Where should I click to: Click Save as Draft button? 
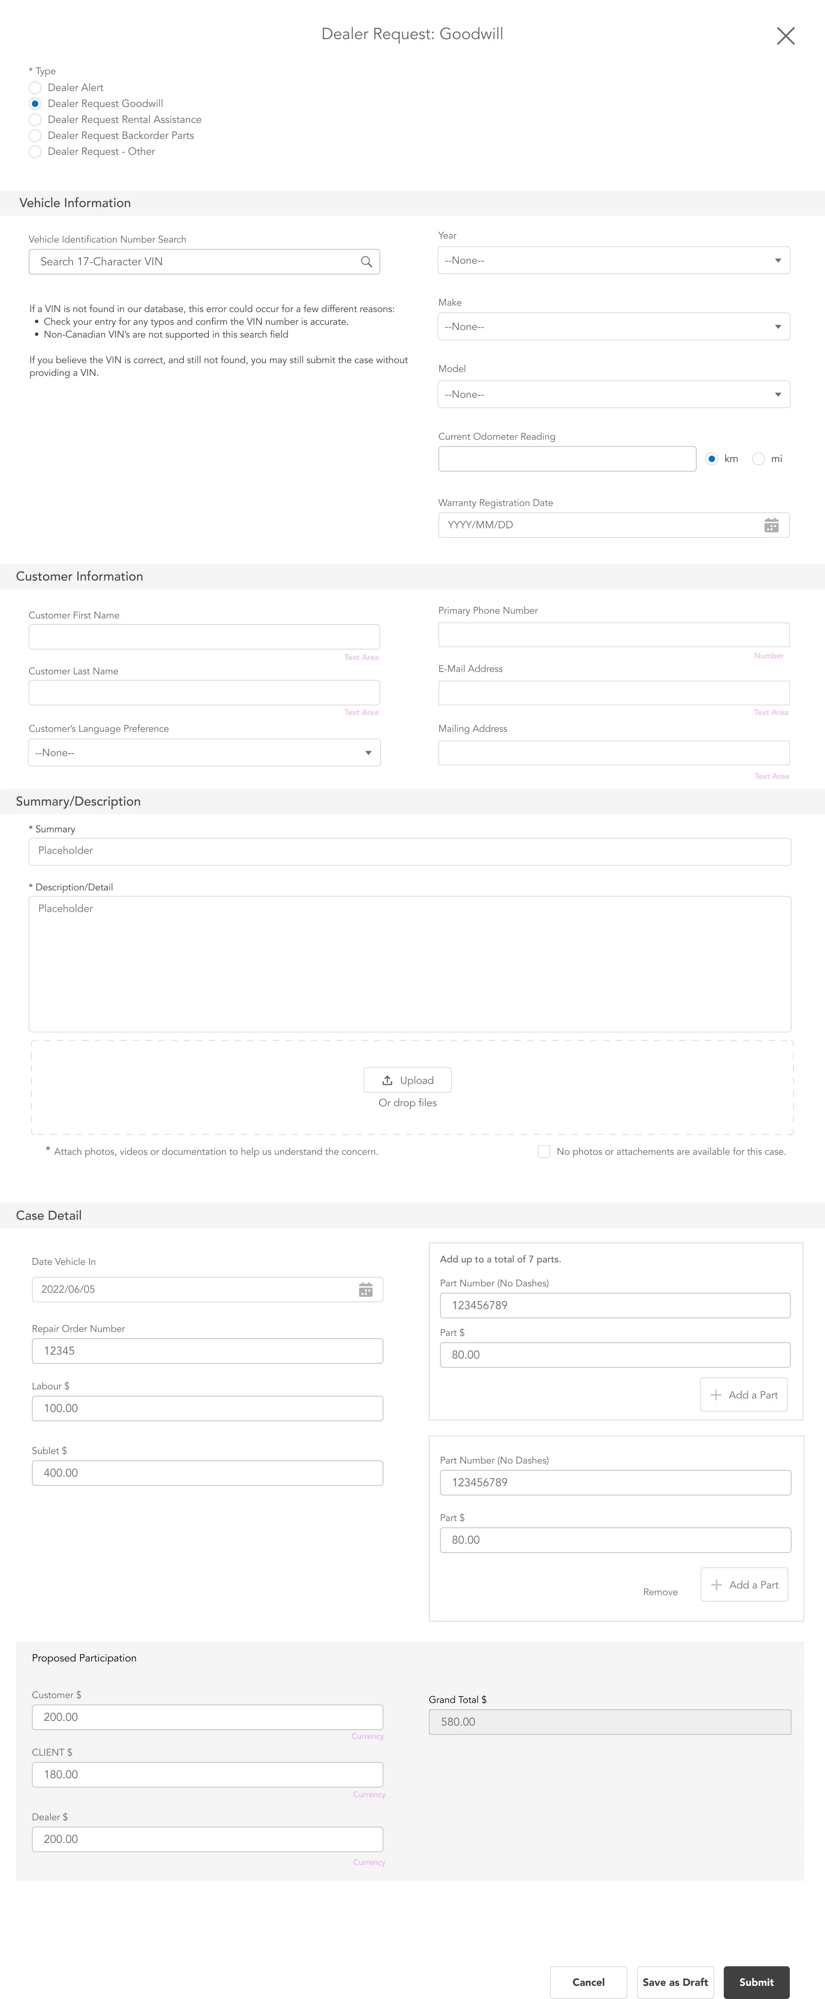(x=675, y=1982)
